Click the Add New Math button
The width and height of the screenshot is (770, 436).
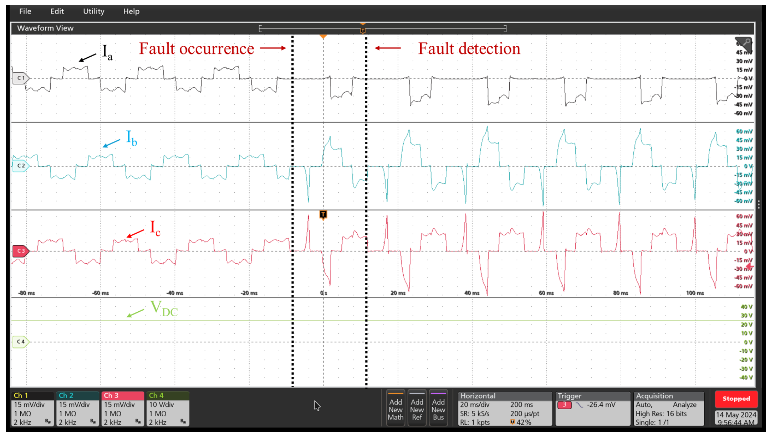click(x=395, y=409)
